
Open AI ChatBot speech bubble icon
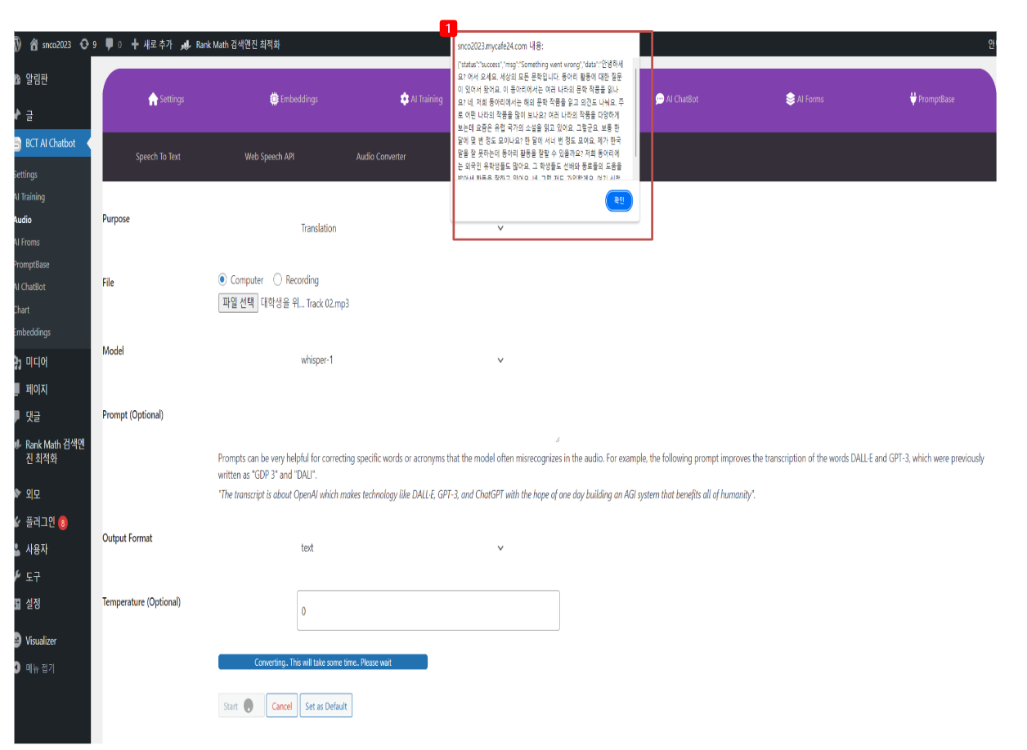point(659,100)
